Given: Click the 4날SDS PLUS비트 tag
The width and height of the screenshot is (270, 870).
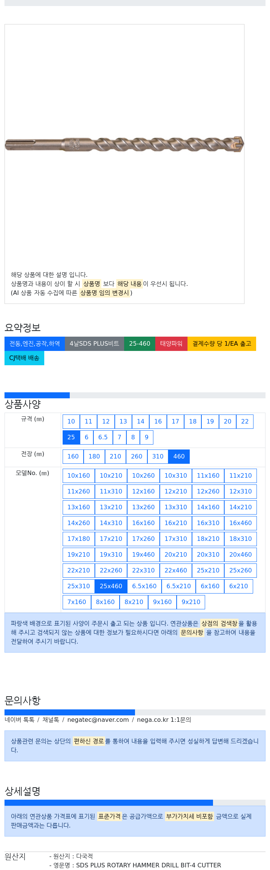Looking at the screenshot, I should pyautogui.click(x=94, y=343).
